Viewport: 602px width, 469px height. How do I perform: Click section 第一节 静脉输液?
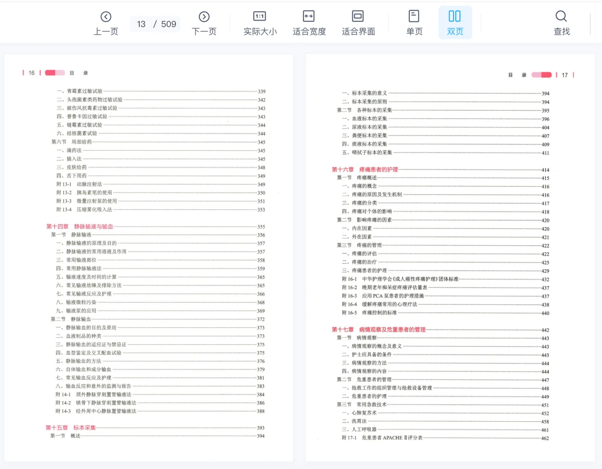[71, 235]
